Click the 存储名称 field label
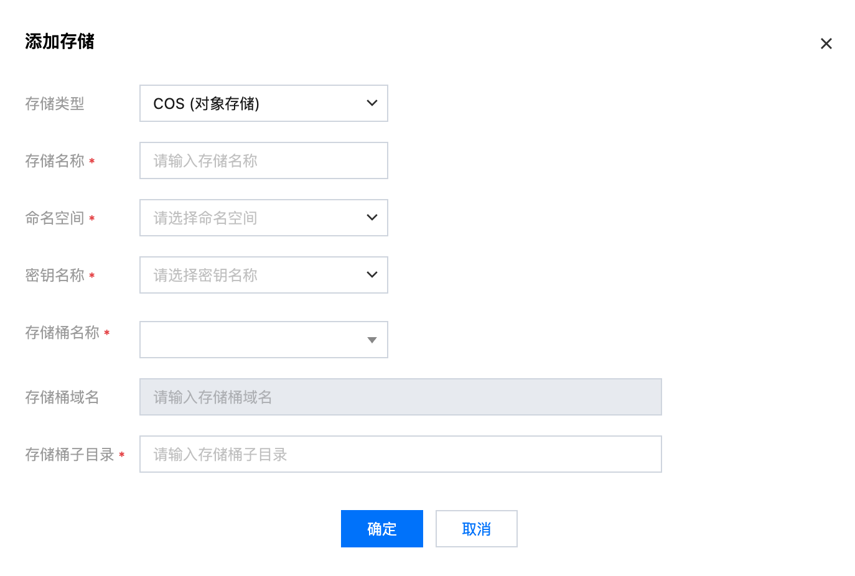The width and height of the screenshot is (855, 576). pos(55,161)
